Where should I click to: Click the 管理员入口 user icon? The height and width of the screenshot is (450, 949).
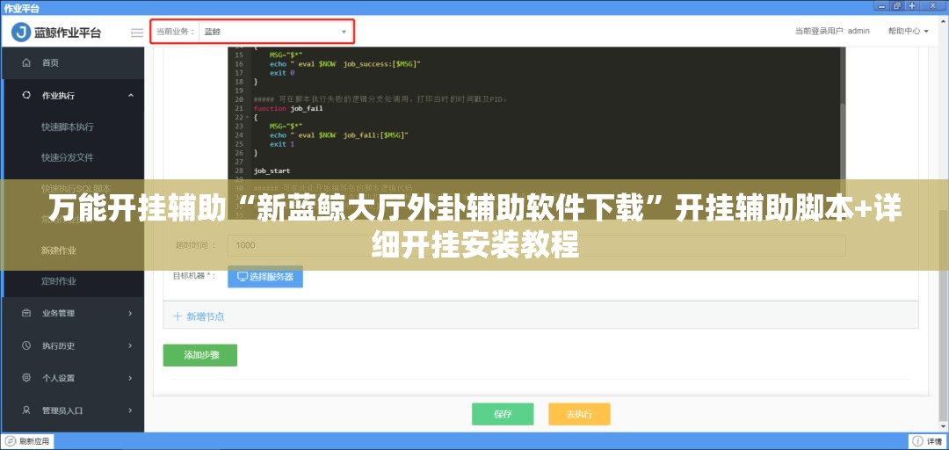point(26,410)
